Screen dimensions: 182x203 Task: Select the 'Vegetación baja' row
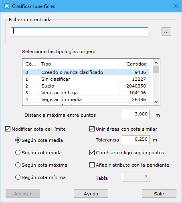click(86, 93)
